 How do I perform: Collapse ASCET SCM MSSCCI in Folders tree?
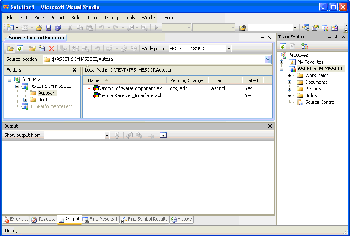17,86
